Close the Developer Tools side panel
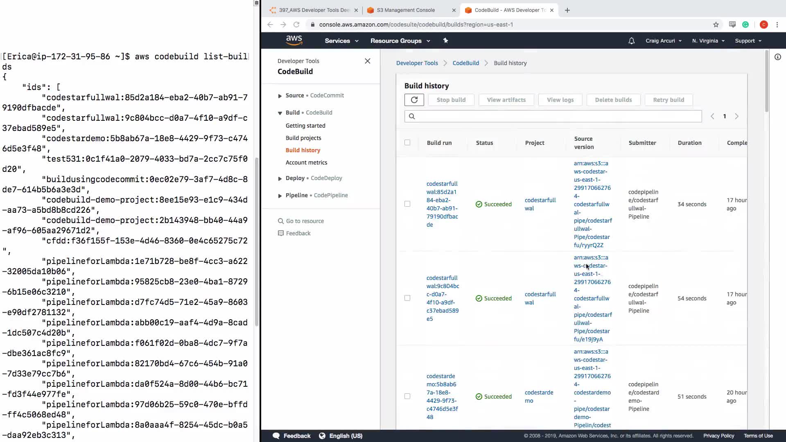 click(x=367, y=61)
